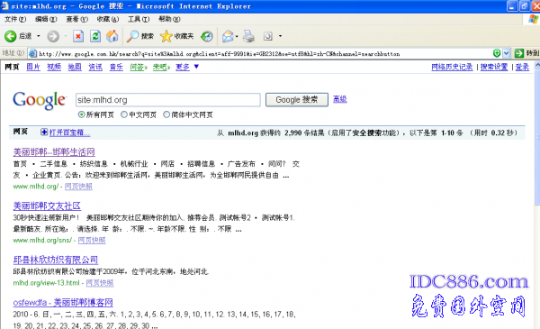Open Favorites star icon
The width and height of the screenshot is (540, 329).
(x=166, y=36)
